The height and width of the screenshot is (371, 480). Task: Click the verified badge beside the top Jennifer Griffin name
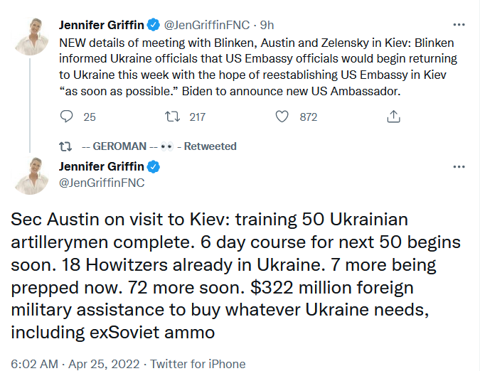[151, 26]
